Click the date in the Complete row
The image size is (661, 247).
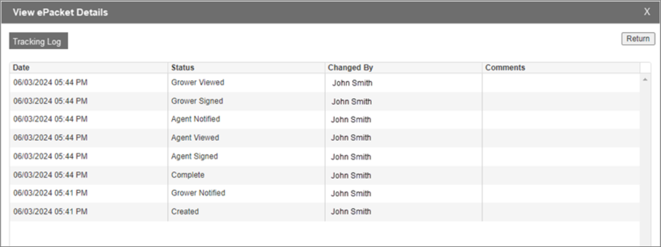50,175
